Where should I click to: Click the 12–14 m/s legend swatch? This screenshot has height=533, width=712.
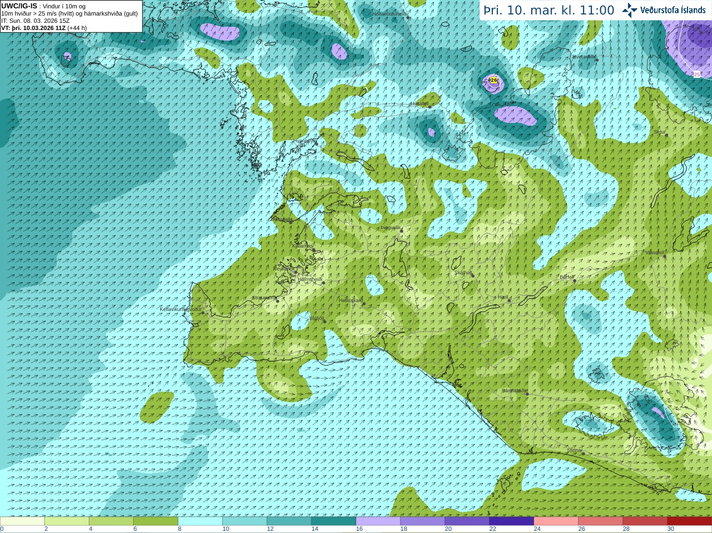(289, 521)
